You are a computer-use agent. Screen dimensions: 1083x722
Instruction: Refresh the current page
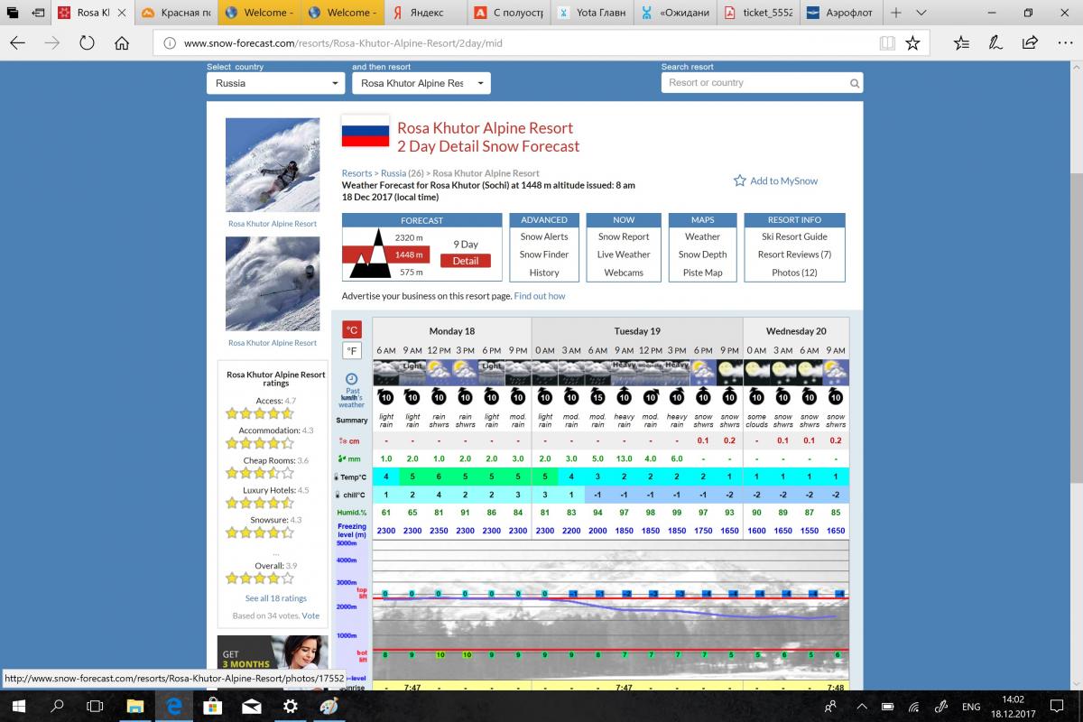click(88, 42)
